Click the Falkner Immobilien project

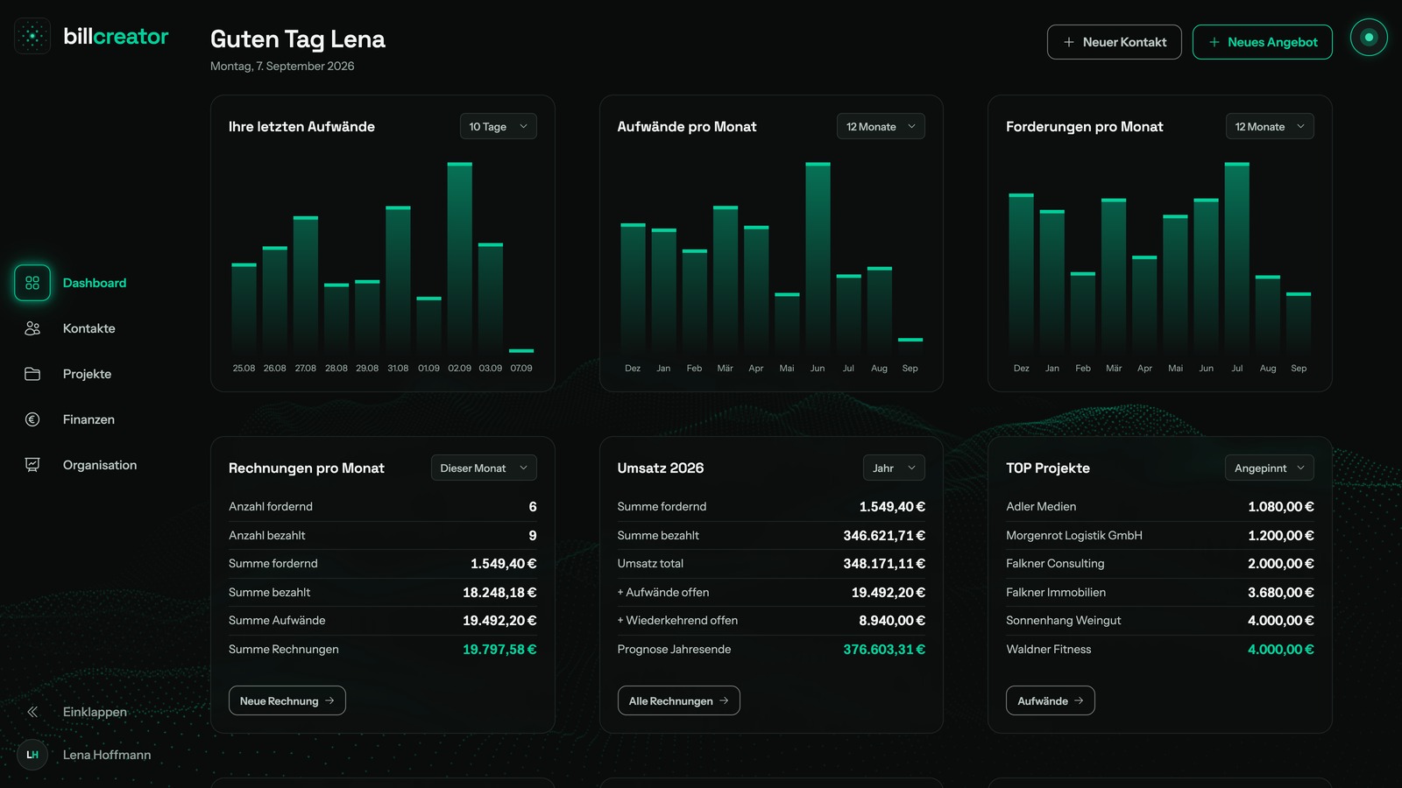[x=1160, y=592]
